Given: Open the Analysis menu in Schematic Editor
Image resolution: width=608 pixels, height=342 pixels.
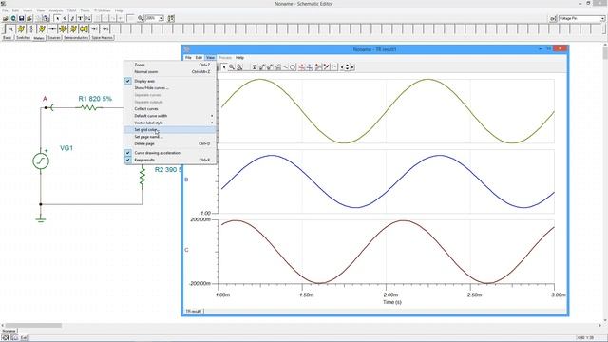Looking at the screenshot, I should coord(56,10).
